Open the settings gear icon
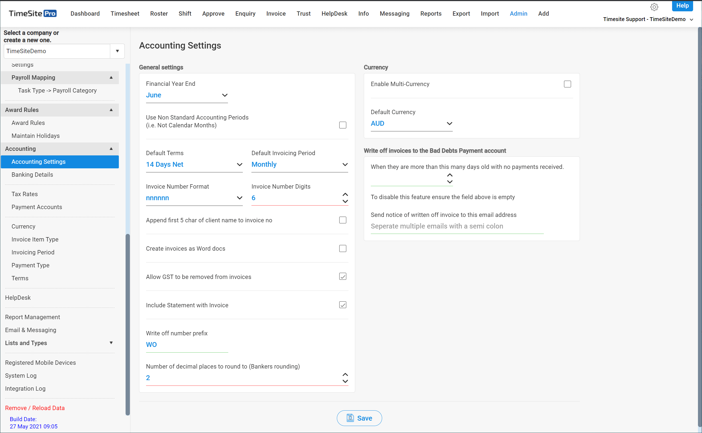702x433 pixels. tap(654, 7)
